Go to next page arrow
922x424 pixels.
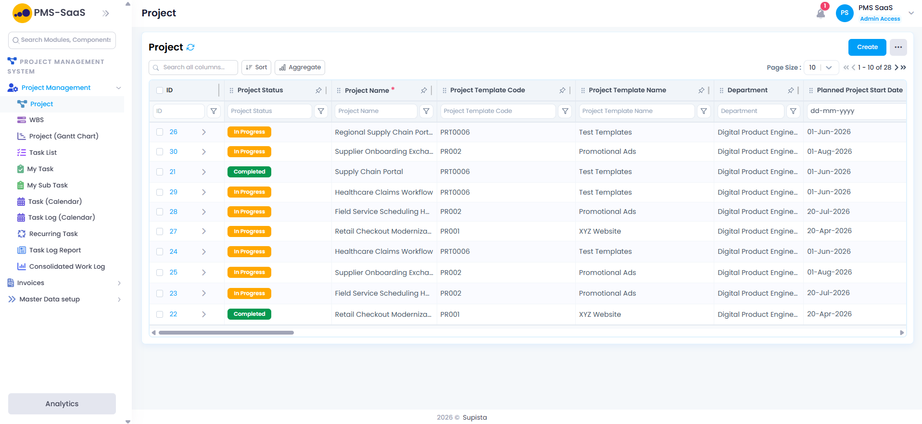click(x=897, y=67)
